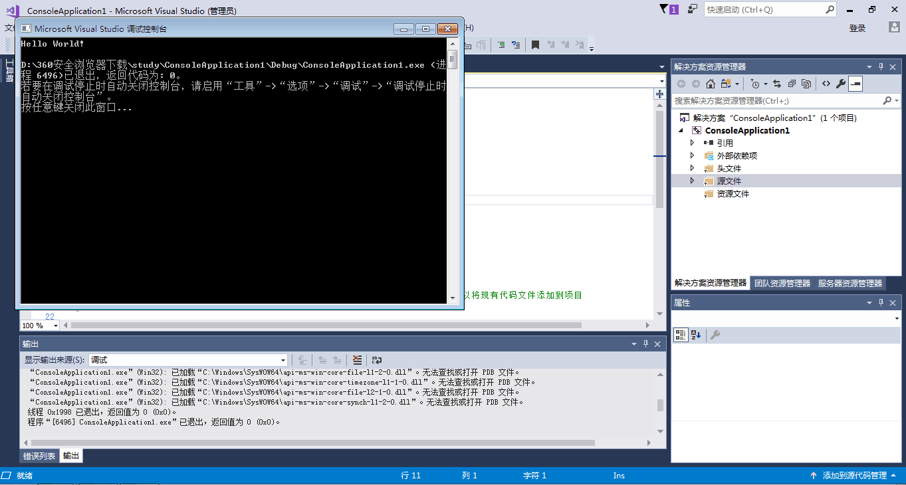Toggle a bookmark using the bookmark toolbar icon
906x485 pixels.
[x=535, y=45]
